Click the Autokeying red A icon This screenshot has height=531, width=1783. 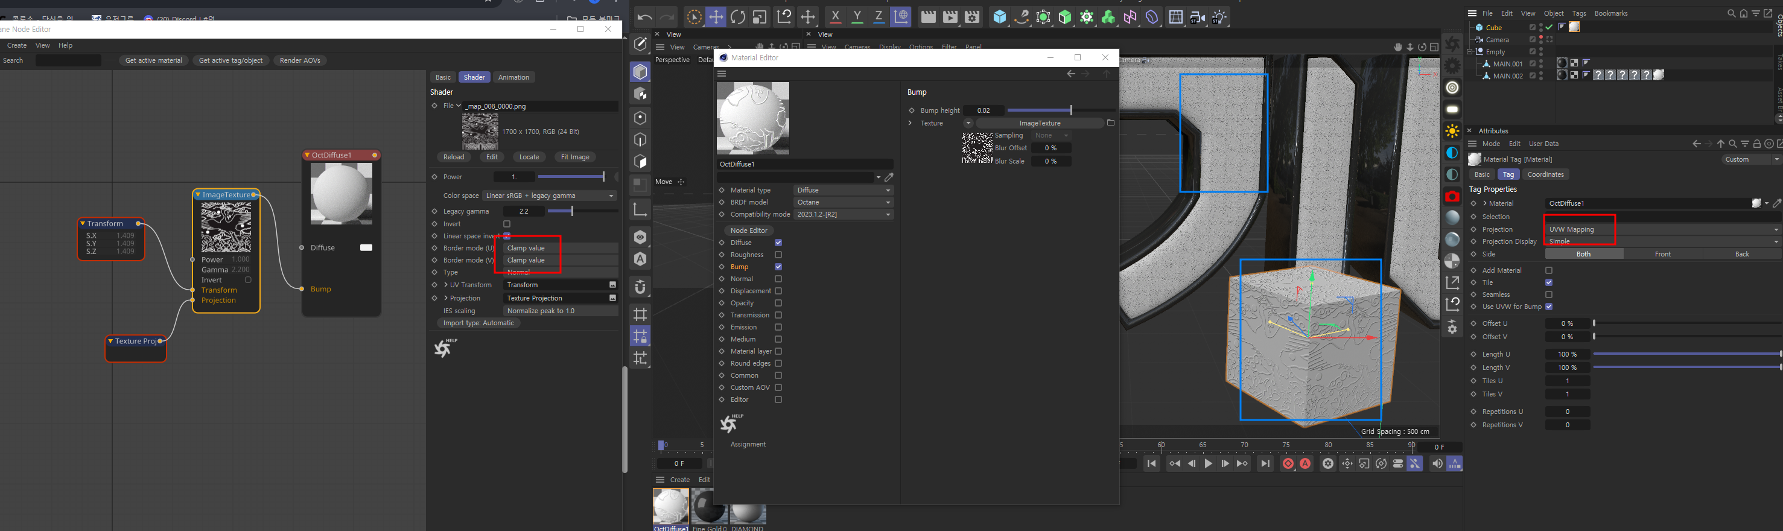(1305, 464)
